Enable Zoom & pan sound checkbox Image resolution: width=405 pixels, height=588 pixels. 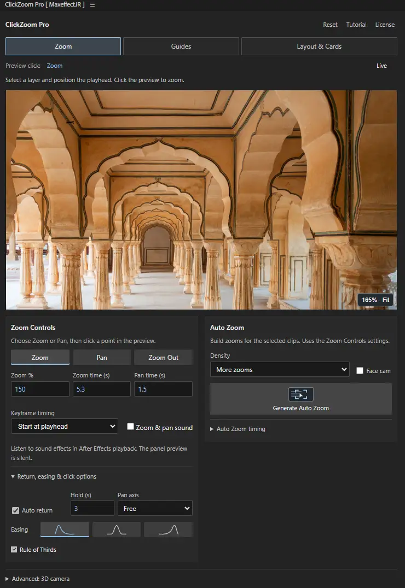pos(130,427)
